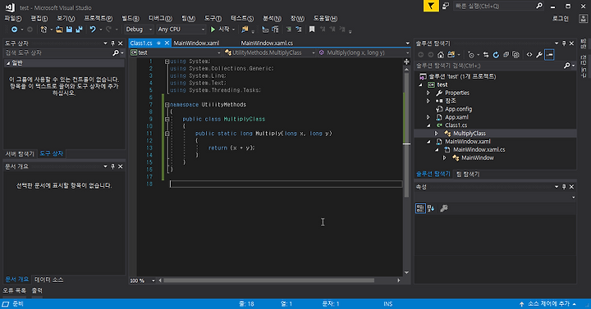This screenshot has height=309, width=591.
Task: Click the navigate backward arrow in toolbar
Action: tap(14, 30)
